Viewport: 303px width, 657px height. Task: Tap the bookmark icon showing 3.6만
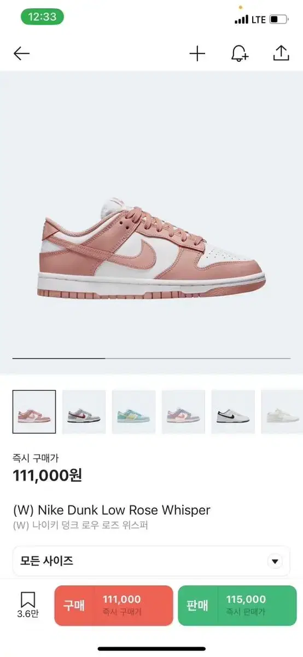pyautogui.click(x=28, y=604)
